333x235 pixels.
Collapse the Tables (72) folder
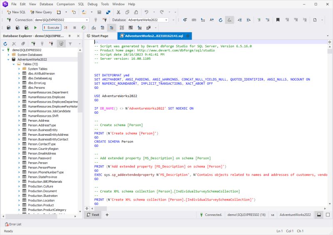pos(14,64)
